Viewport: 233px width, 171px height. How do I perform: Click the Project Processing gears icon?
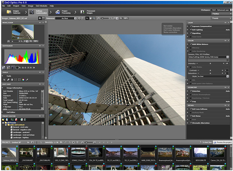pos(58,12)
